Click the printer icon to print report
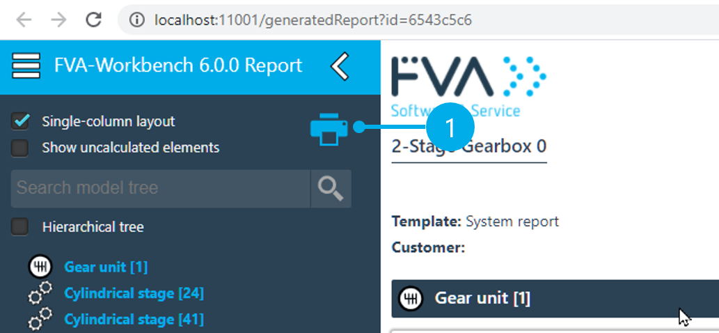The width and height of the screenshot is (719, 333). click(x=329, y=128)
